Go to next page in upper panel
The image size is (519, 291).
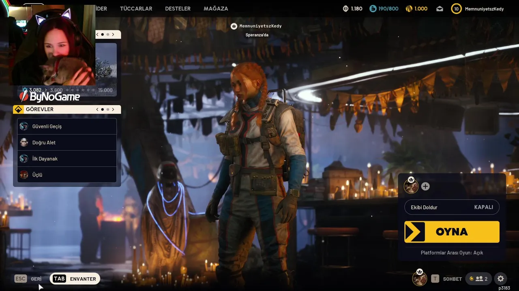click(x=113, y=35)
